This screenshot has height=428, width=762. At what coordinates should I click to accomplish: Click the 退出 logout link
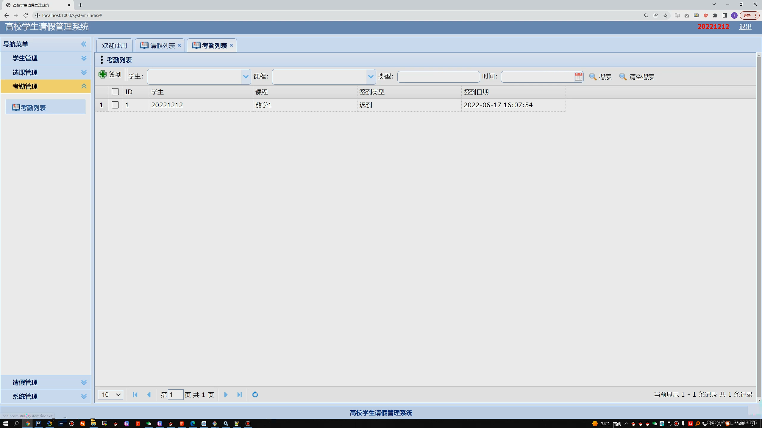(745, 27)
